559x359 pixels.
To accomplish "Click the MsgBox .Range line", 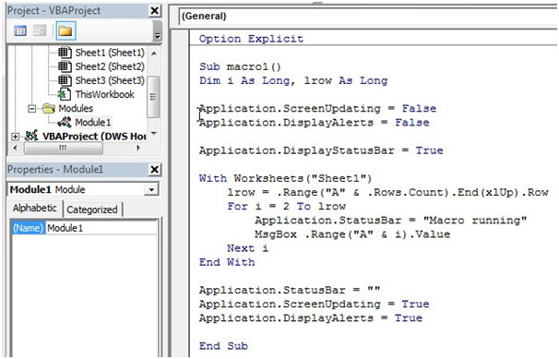I will (x=352, y=234).
